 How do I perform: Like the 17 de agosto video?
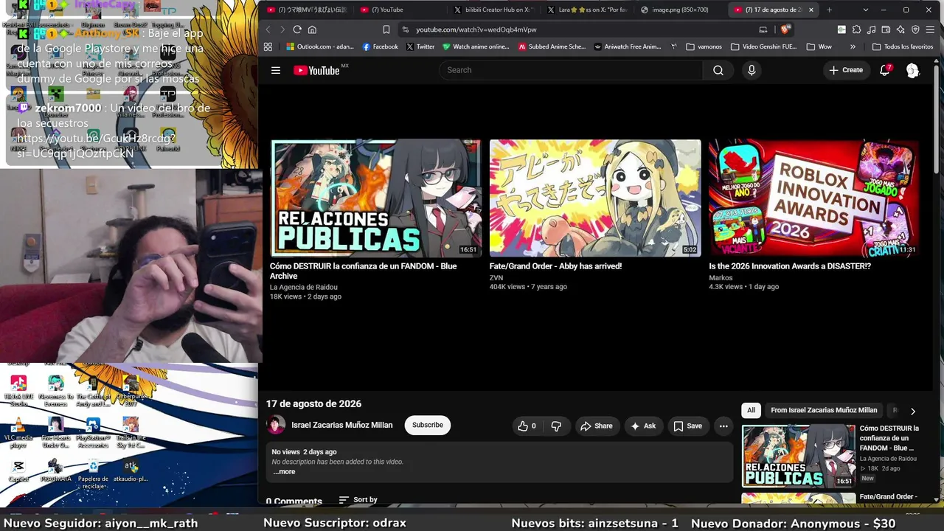click(x=527, y=426)
